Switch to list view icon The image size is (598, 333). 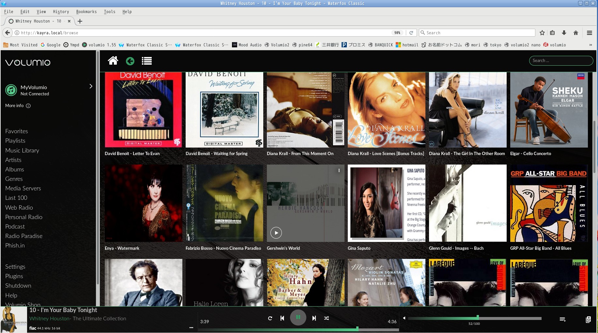[x=147, y=61]
